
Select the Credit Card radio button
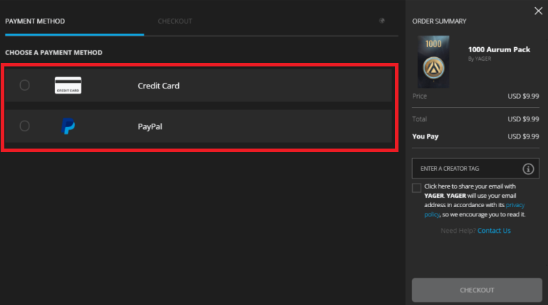click(25, 86)
